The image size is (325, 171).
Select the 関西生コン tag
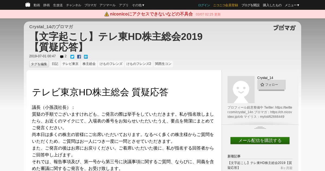(x=163, y=64)
